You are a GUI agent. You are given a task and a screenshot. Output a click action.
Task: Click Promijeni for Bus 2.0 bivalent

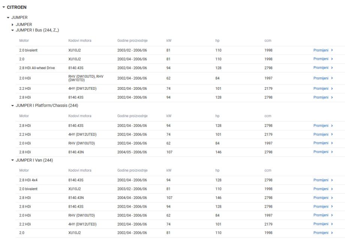(323, 50)
